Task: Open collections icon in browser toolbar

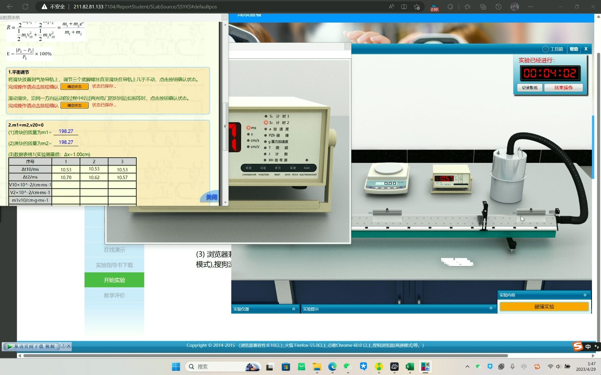Action: [483, 7]
